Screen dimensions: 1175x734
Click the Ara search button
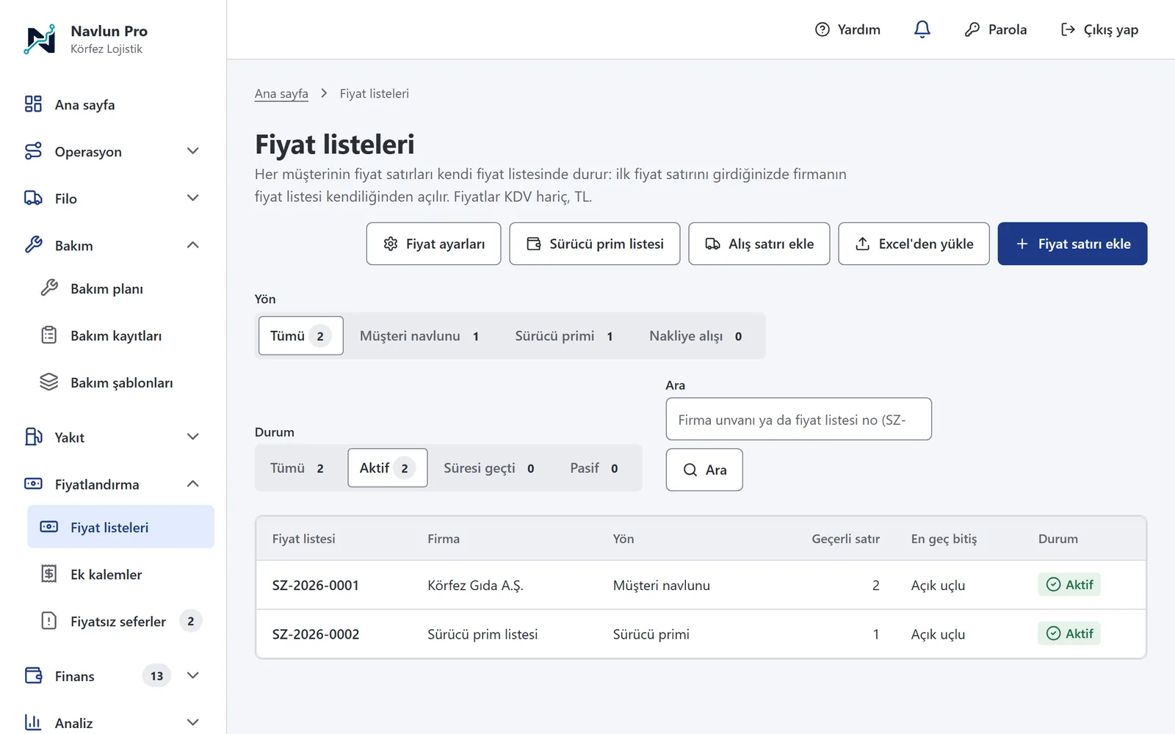click(704, 470)
